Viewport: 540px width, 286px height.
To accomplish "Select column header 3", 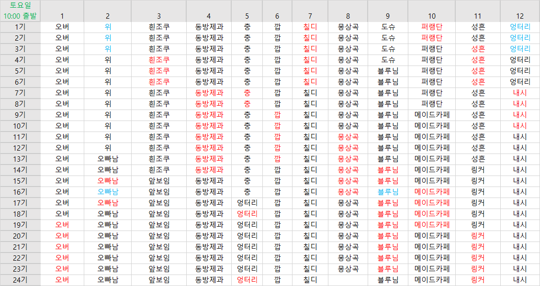I will click(159, 16).
